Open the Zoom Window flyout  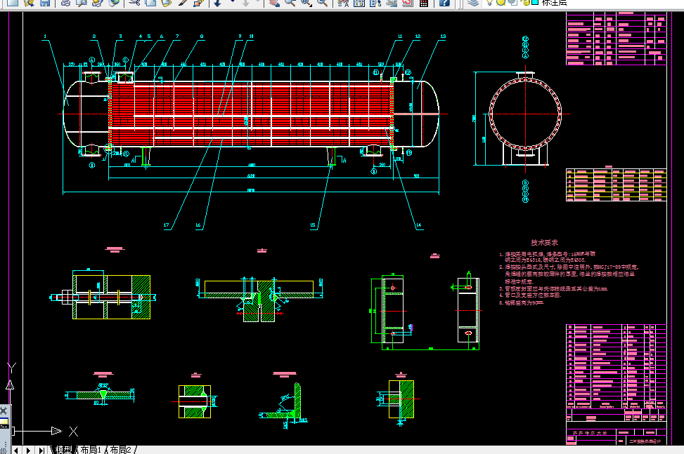click(306, 3)
